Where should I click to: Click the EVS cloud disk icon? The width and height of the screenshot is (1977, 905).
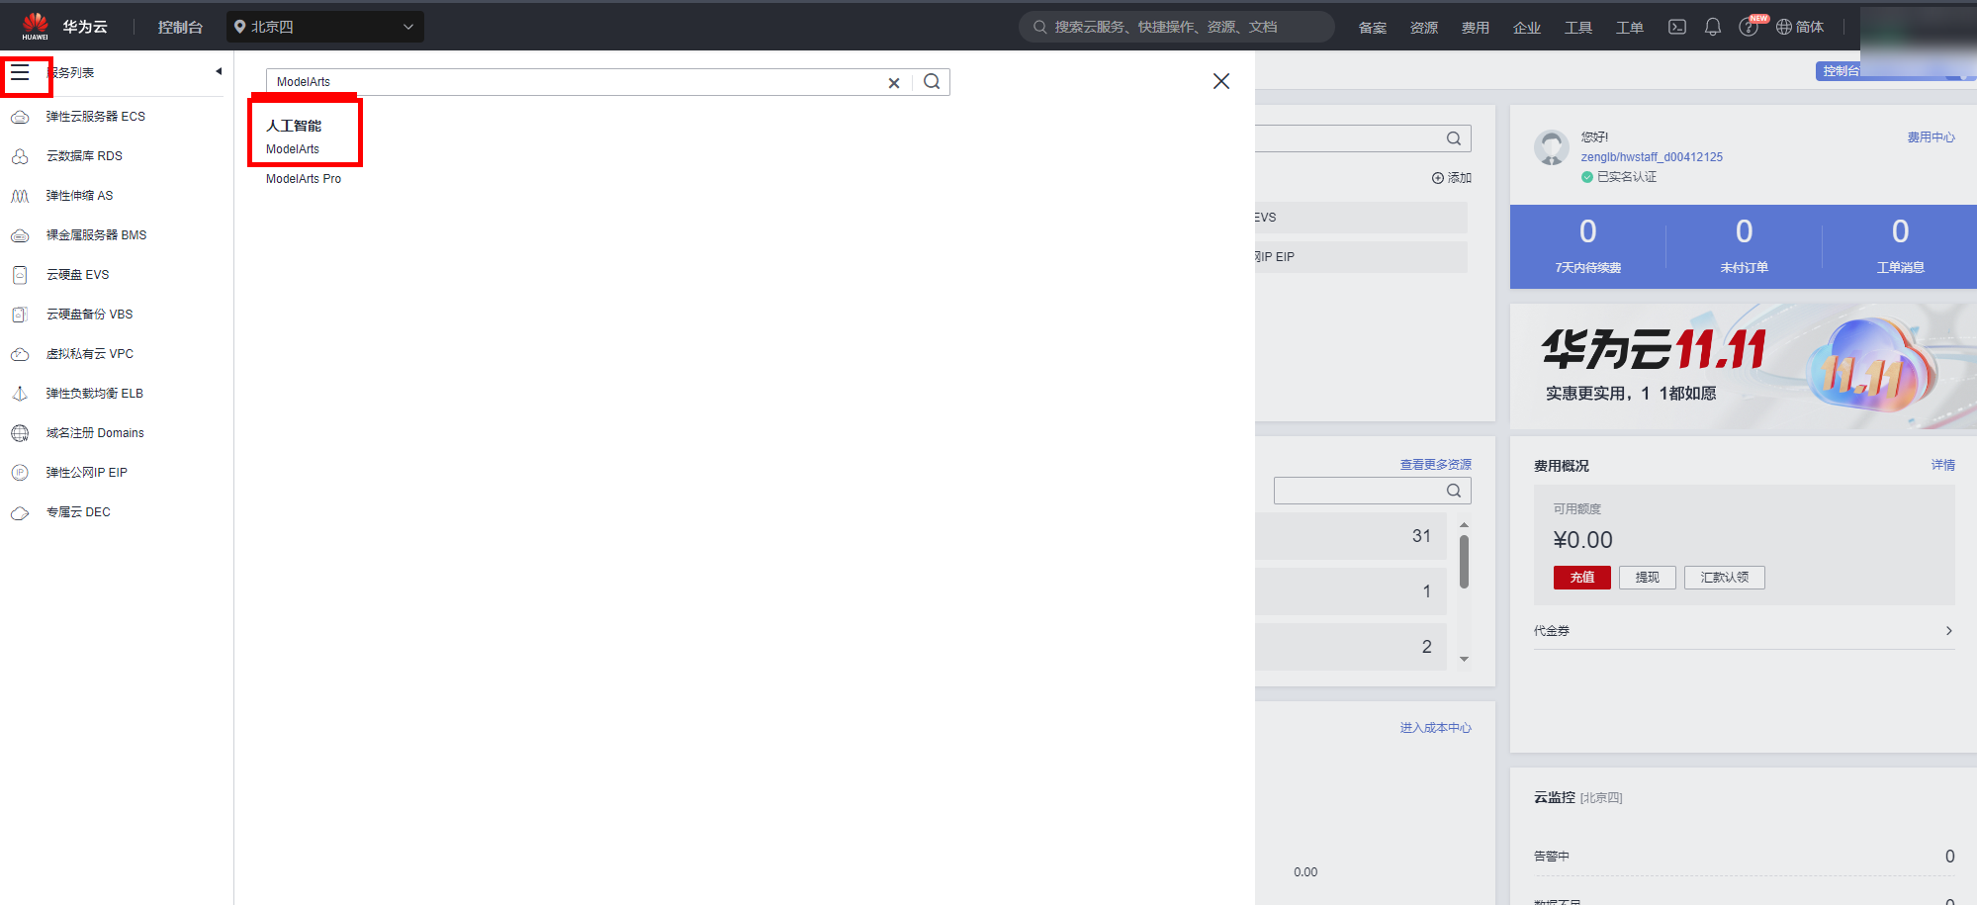(x=20, y=275)
